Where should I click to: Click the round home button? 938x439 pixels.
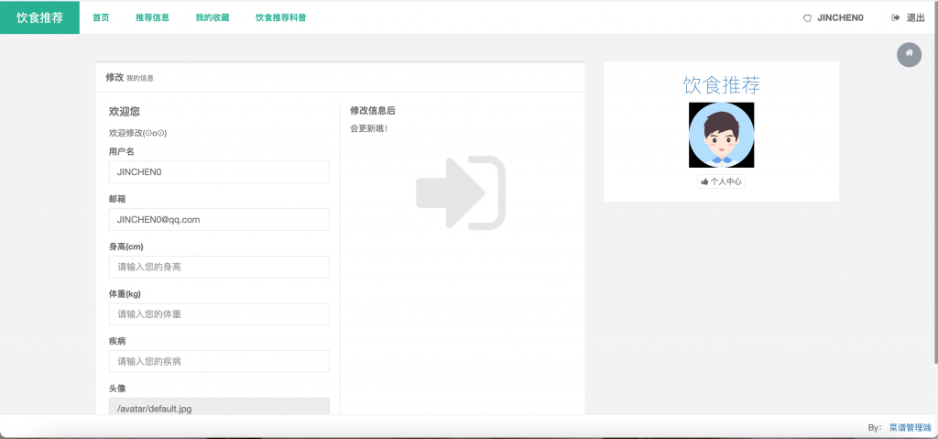click(909, 54)
